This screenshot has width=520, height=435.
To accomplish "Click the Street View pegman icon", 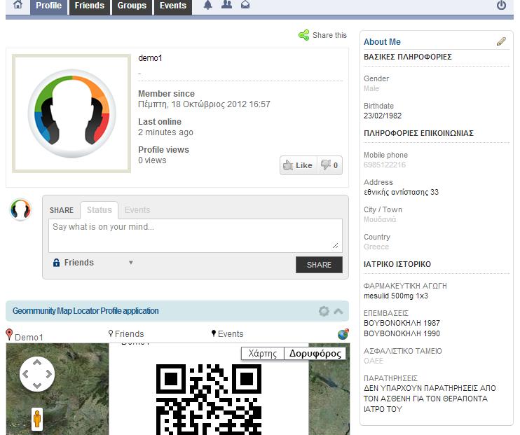I will (x=37, y=419).
